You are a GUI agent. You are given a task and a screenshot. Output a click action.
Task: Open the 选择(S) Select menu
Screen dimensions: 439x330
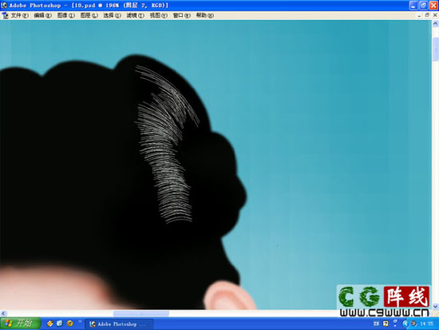coord(112,15)
